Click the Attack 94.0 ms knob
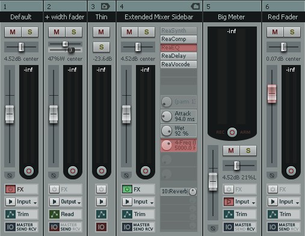This screenshot has width=305, height=236. click(167, 116)
